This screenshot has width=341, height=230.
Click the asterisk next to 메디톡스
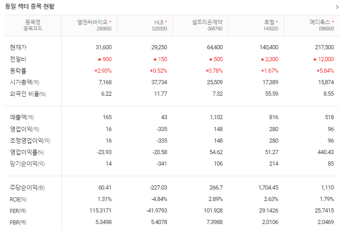pyautogui.click(x=333, y=22)
